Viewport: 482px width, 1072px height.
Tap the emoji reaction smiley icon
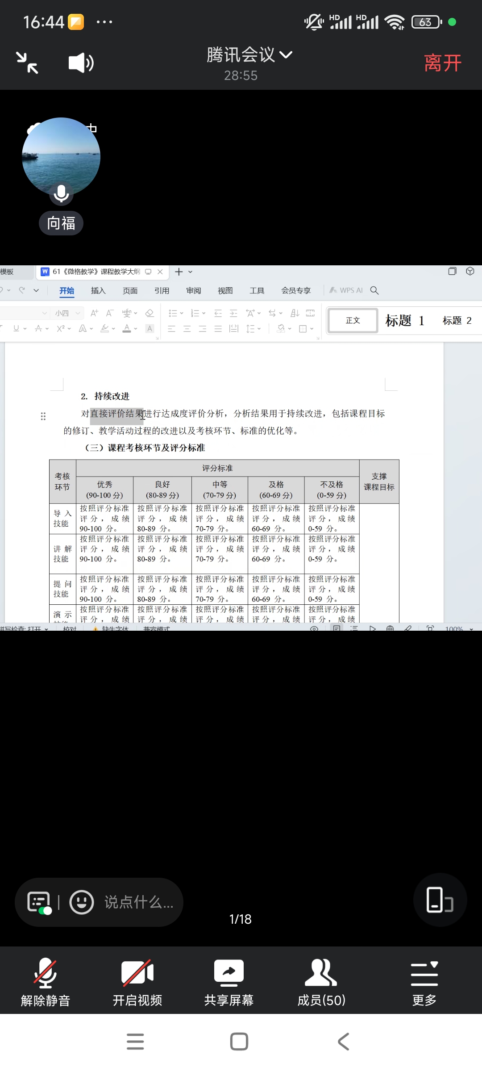point(82,902)
